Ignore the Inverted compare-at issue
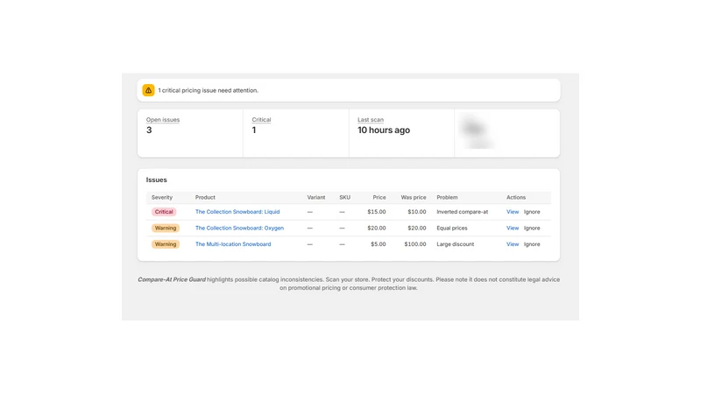Viewport: 701px width, 394px height. pos(532,212)
